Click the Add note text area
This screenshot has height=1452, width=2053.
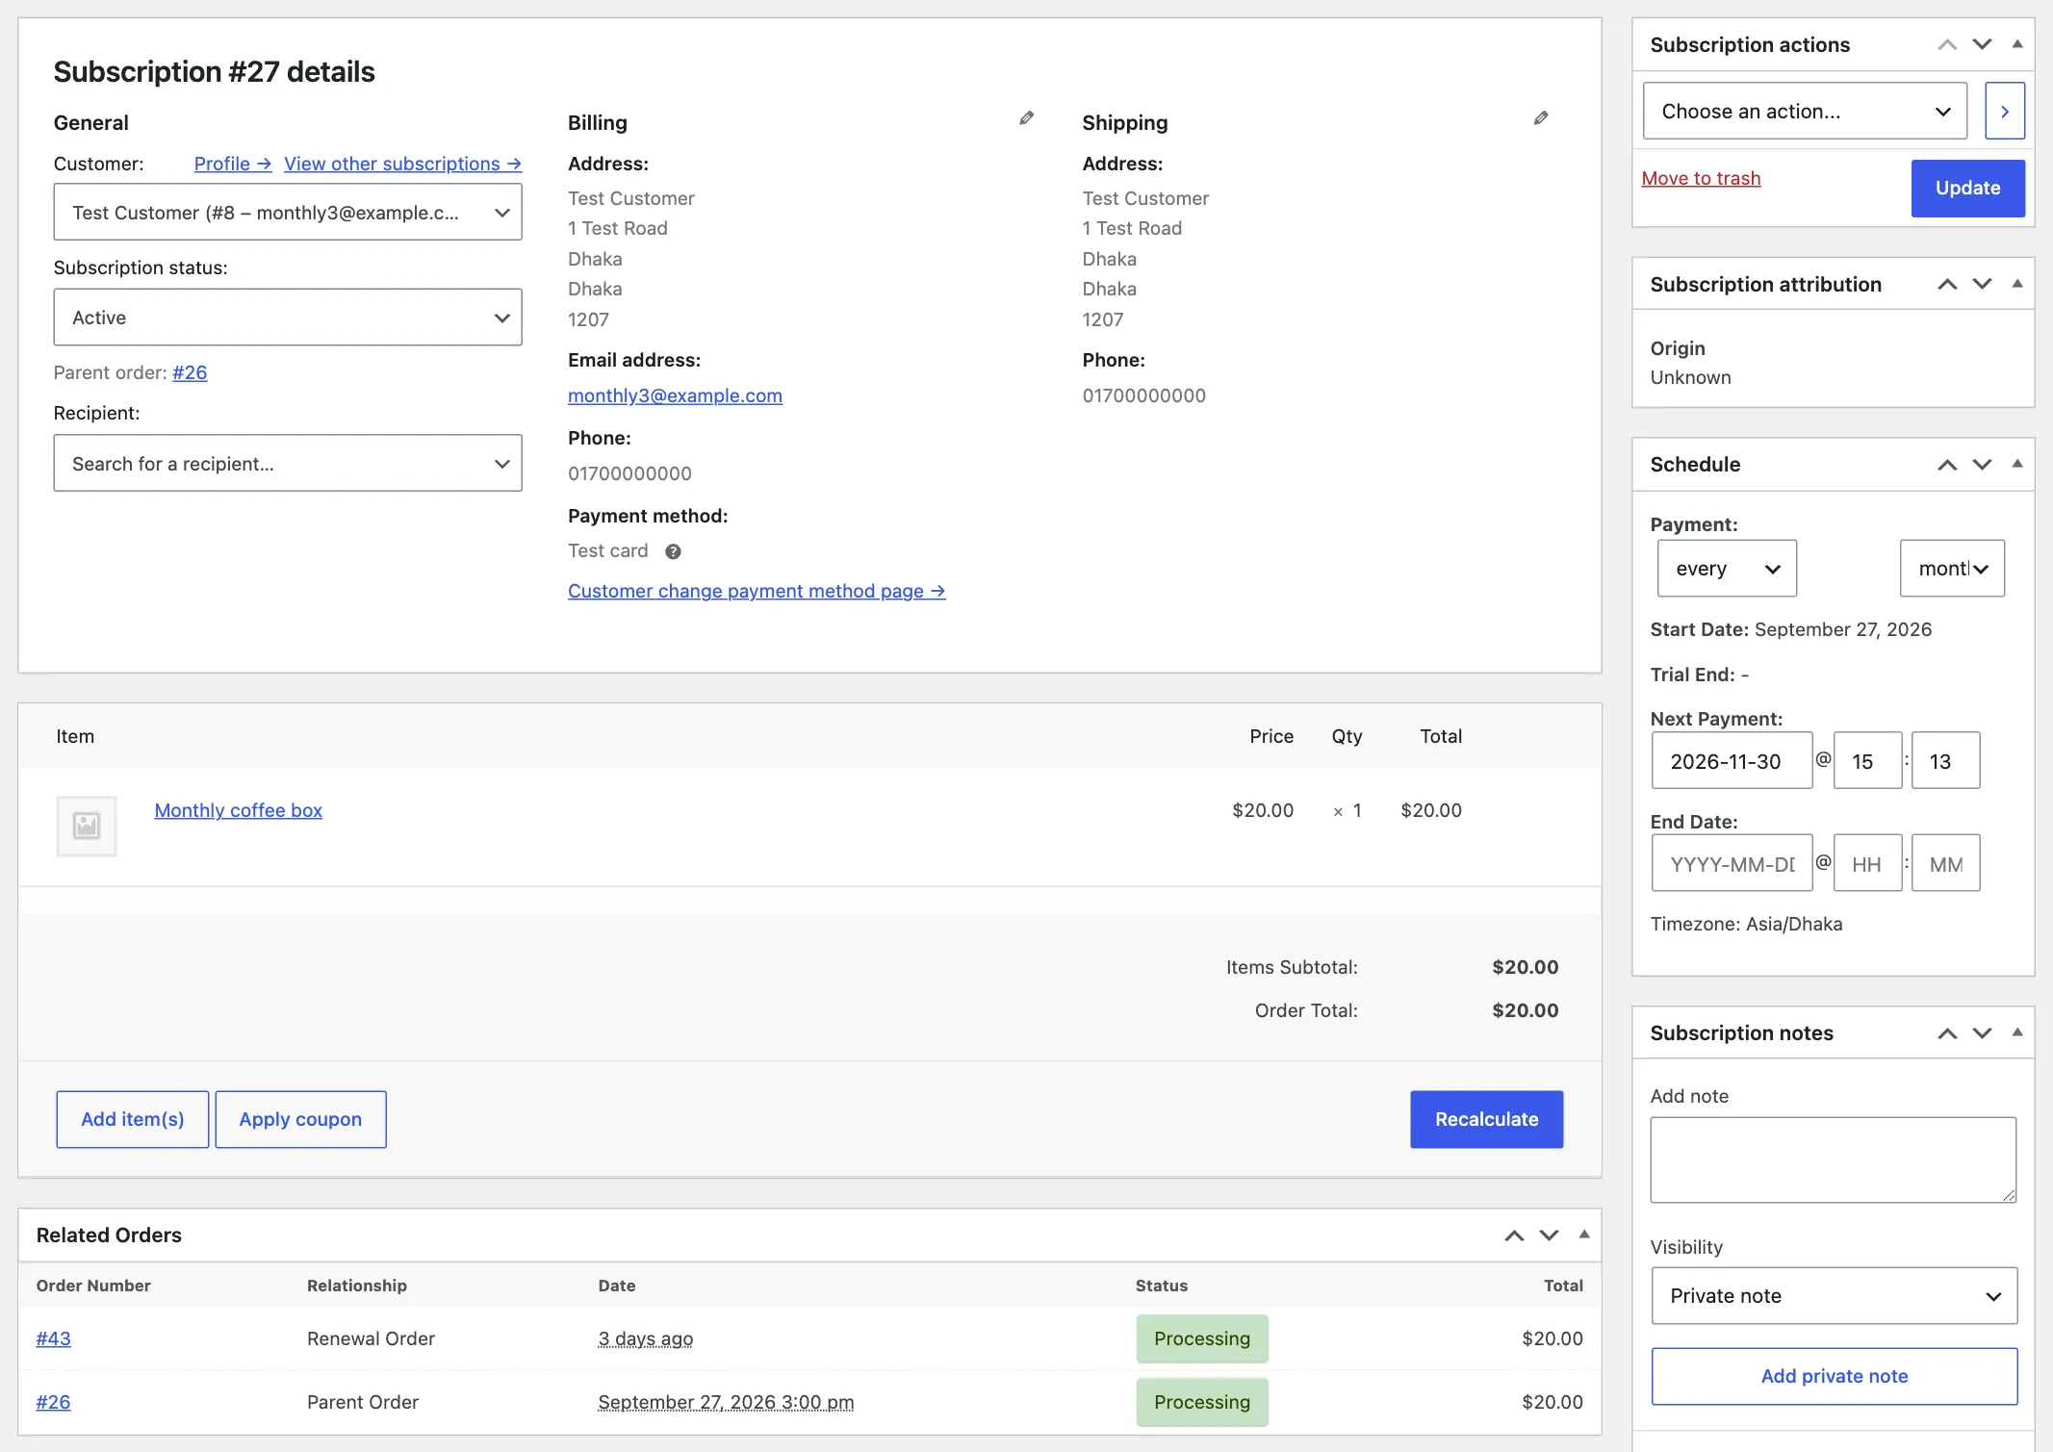1833,1159
